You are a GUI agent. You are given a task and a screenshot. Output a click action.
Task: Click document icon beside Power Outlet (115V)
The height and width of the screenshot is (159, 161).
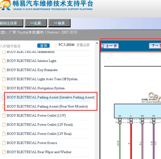[4, 116]
